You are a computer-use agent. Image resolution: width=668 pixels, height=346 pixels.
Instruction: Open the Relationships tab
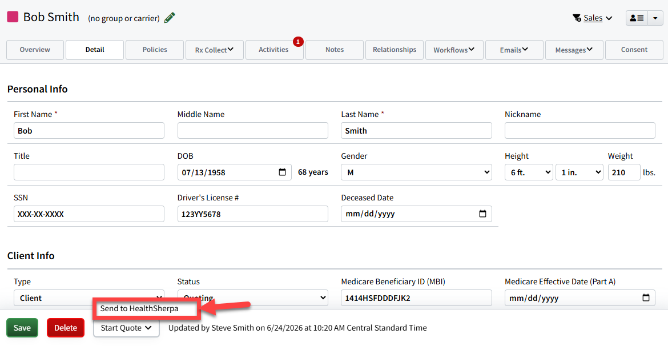pos(395,50)
